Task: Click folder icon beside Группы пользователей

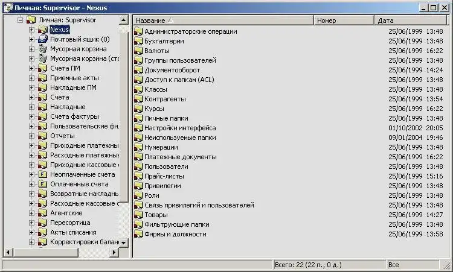Action: (x=139, y=60)
